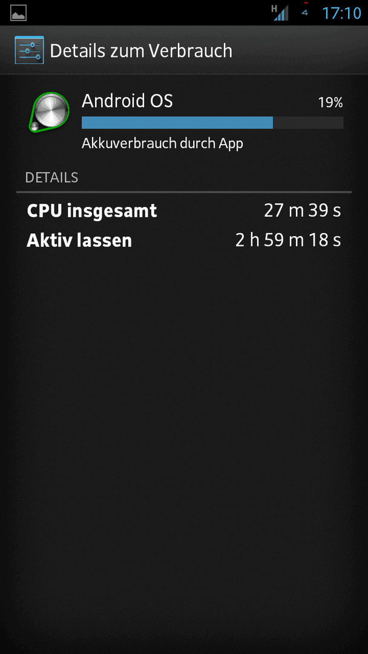The image size is (368, 654).
Task: Tap the blue battery usage bar
Action: [177, 122]
